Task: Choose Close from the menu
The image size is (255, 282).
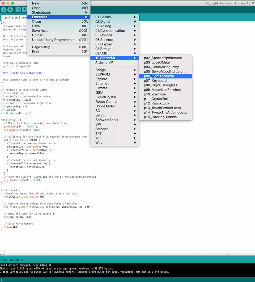Action: click(x=59, y=22)
